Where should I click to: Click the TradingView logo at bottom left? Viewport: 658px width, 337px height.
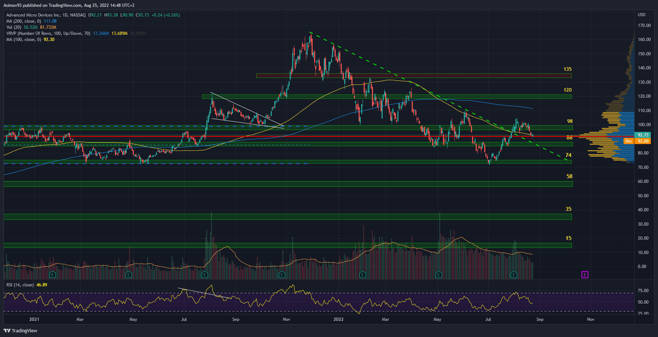20,331
